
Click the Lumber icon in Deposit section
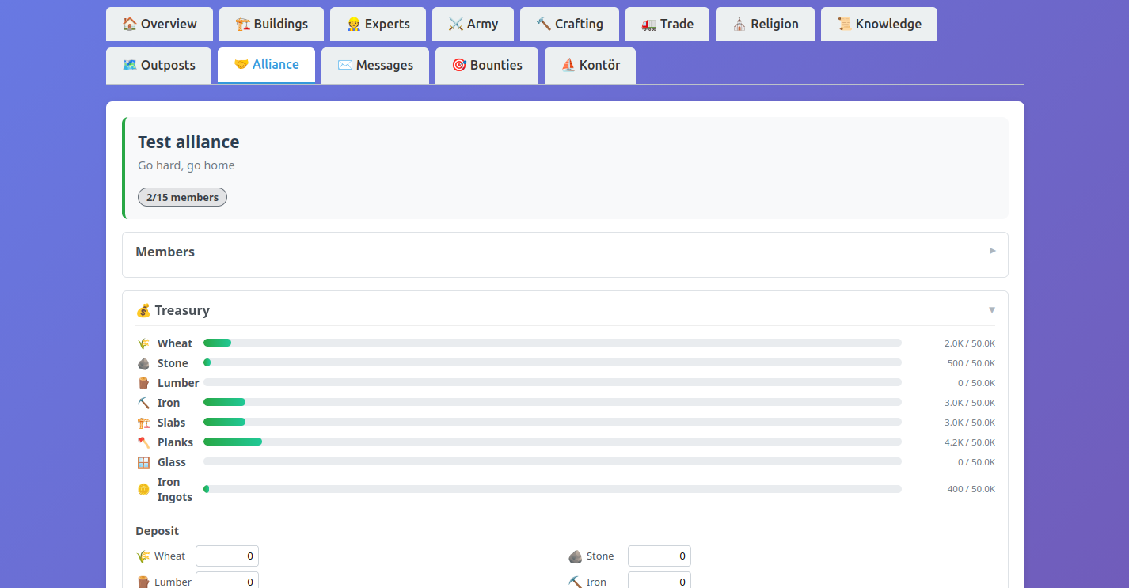[143, 582]
